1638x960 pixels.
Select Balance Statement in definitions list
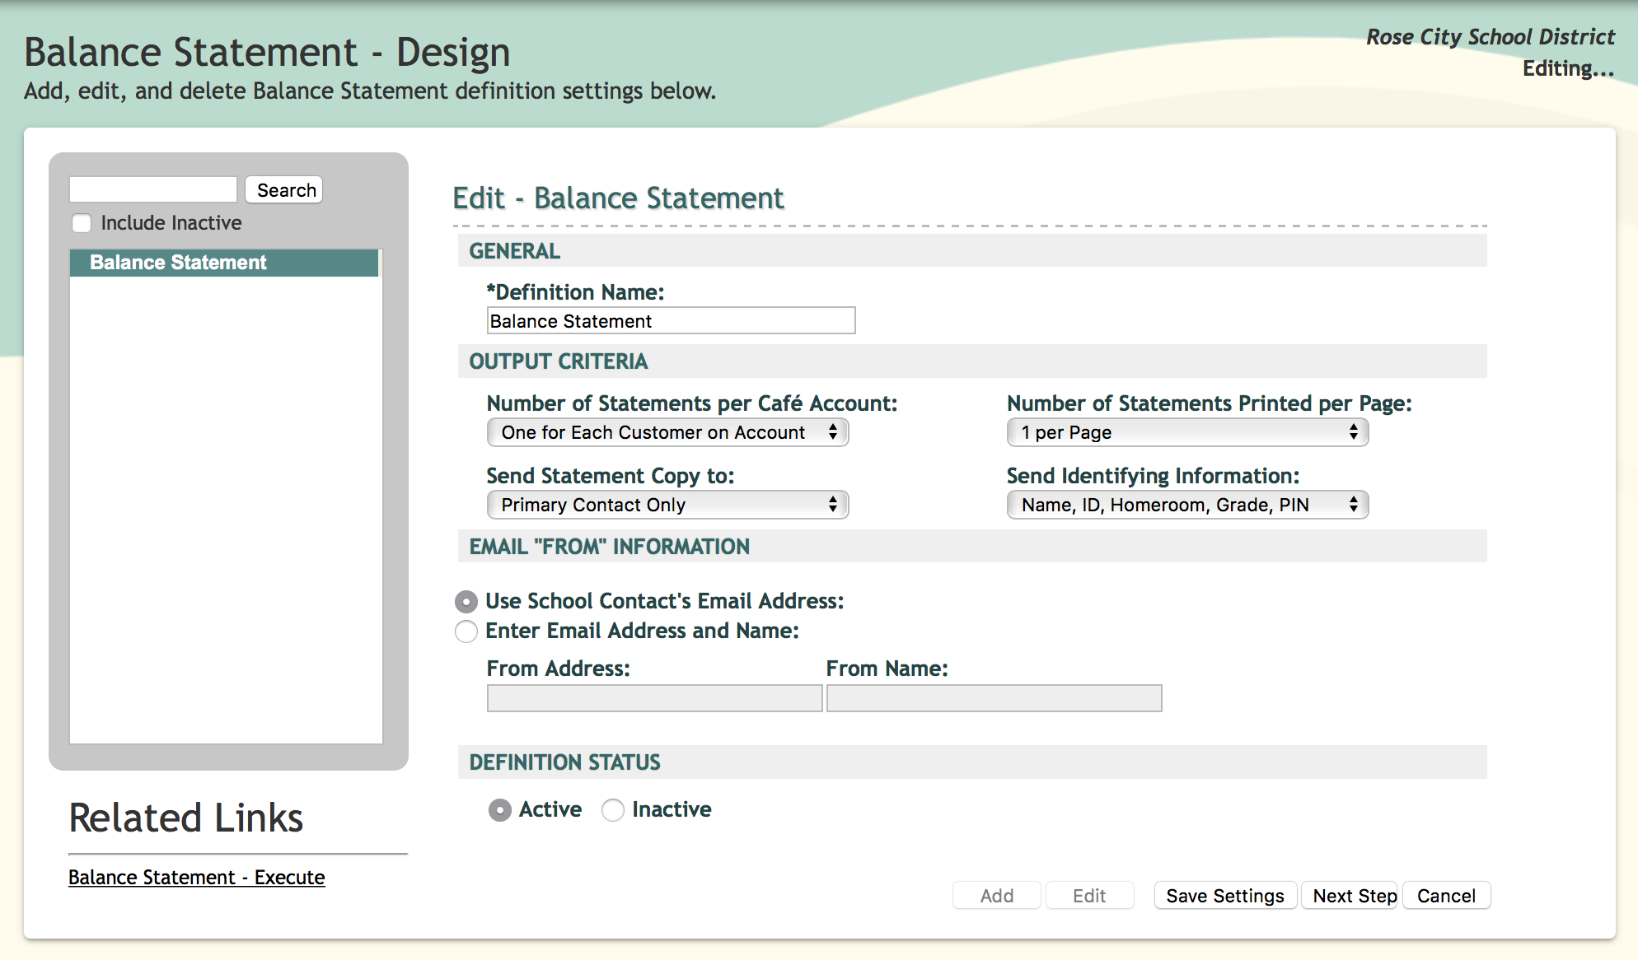tap(224, 263)
